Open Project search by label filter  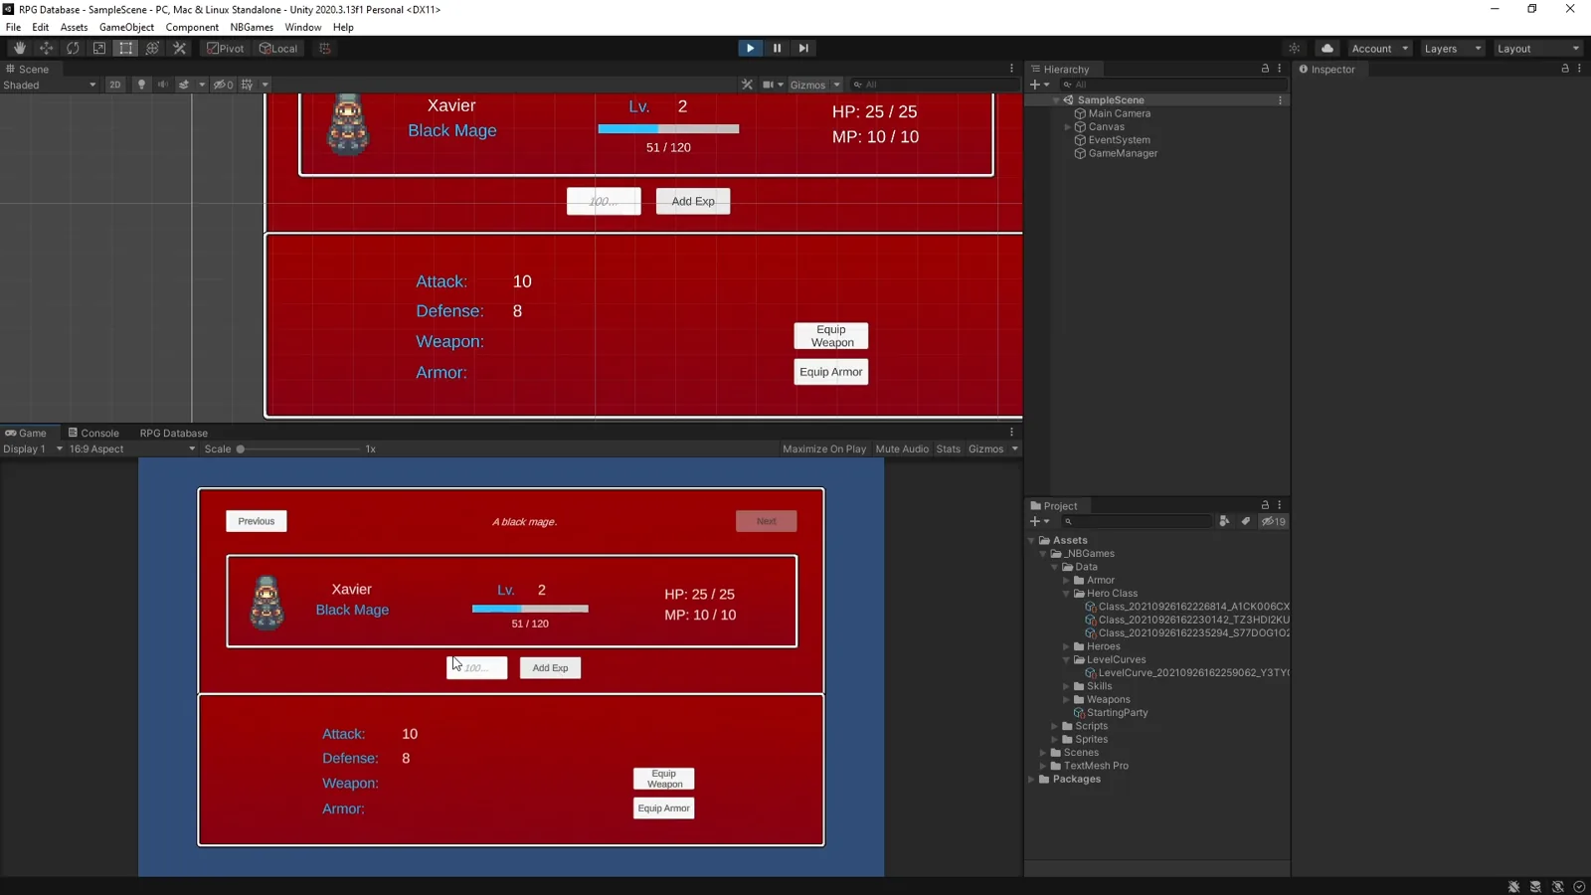(x=1245, y=521)
